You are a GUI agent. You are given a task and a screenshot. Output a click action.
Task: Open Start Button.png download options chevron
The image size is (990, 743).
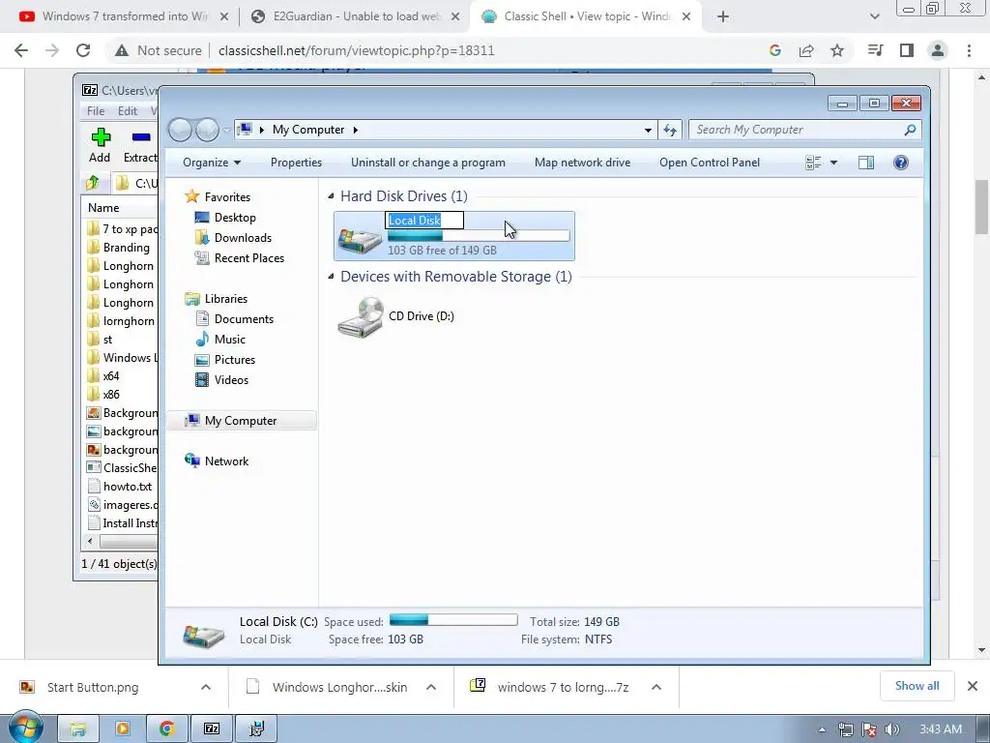coord(206,687)
